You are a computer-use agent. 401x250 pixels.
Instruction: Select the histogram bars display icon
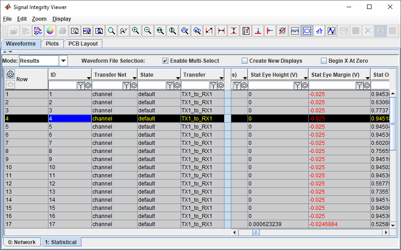click(x=319, y=31)
